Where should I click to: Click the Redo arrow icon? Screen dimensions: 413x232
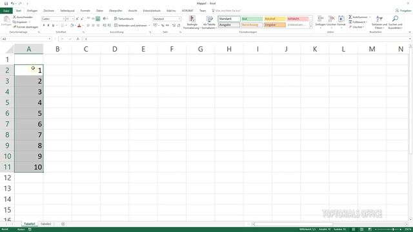click(x=20, y=3)
